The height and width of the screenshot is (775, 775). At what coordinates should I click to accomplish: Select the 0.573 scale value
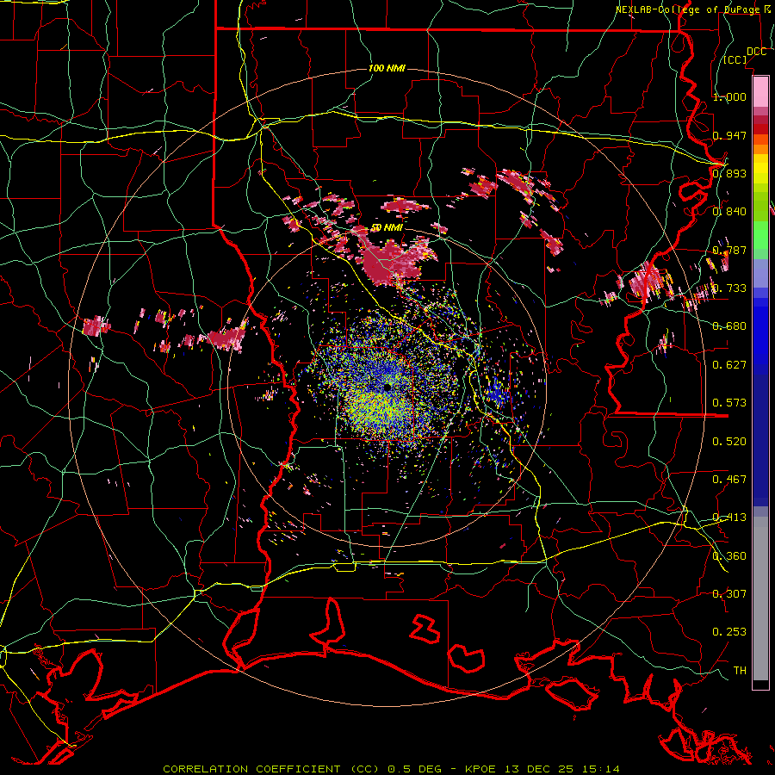pyautogui.click(x=729, y=403)
